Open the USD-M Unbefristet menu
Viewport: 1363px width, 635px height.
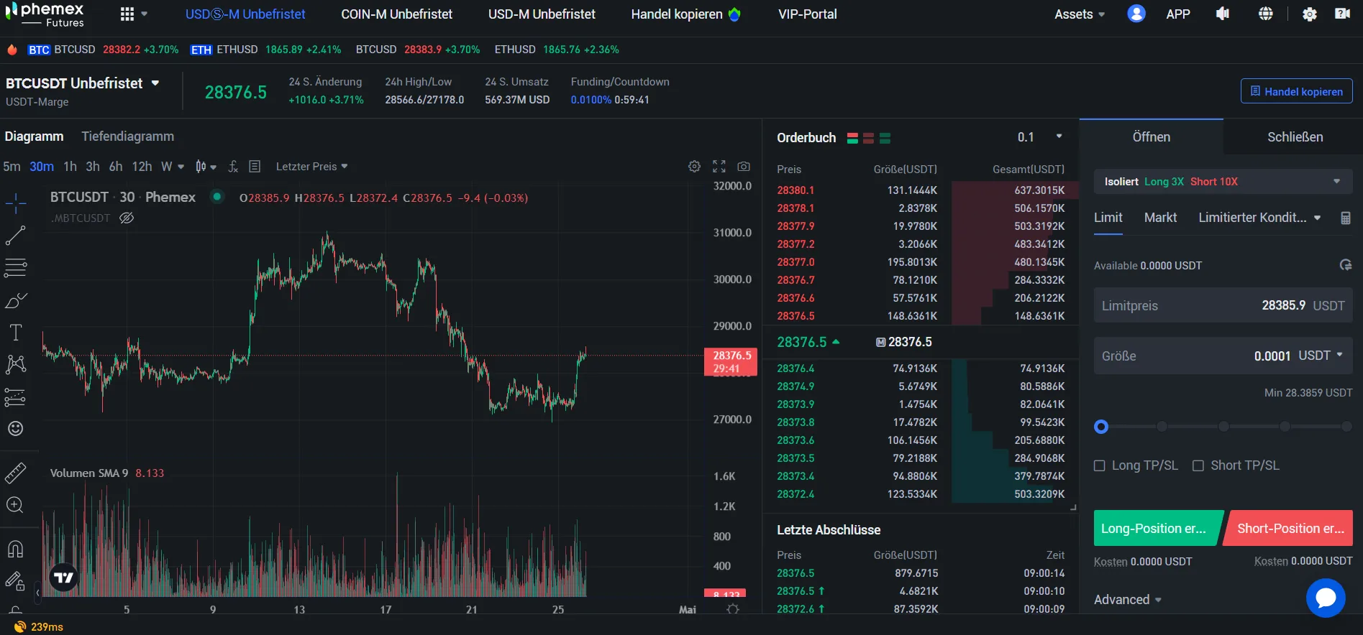pos(542,14)
